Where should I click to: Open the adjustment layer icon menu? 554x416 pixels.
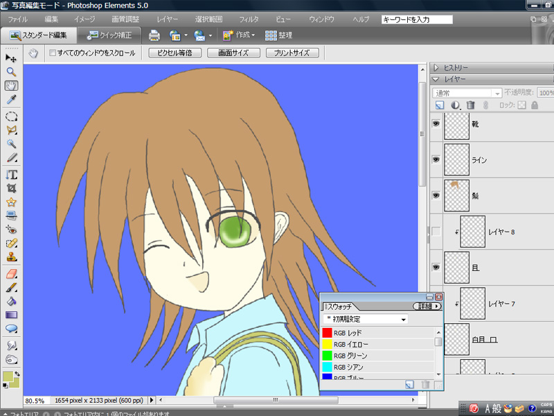(x=455, y=105)
